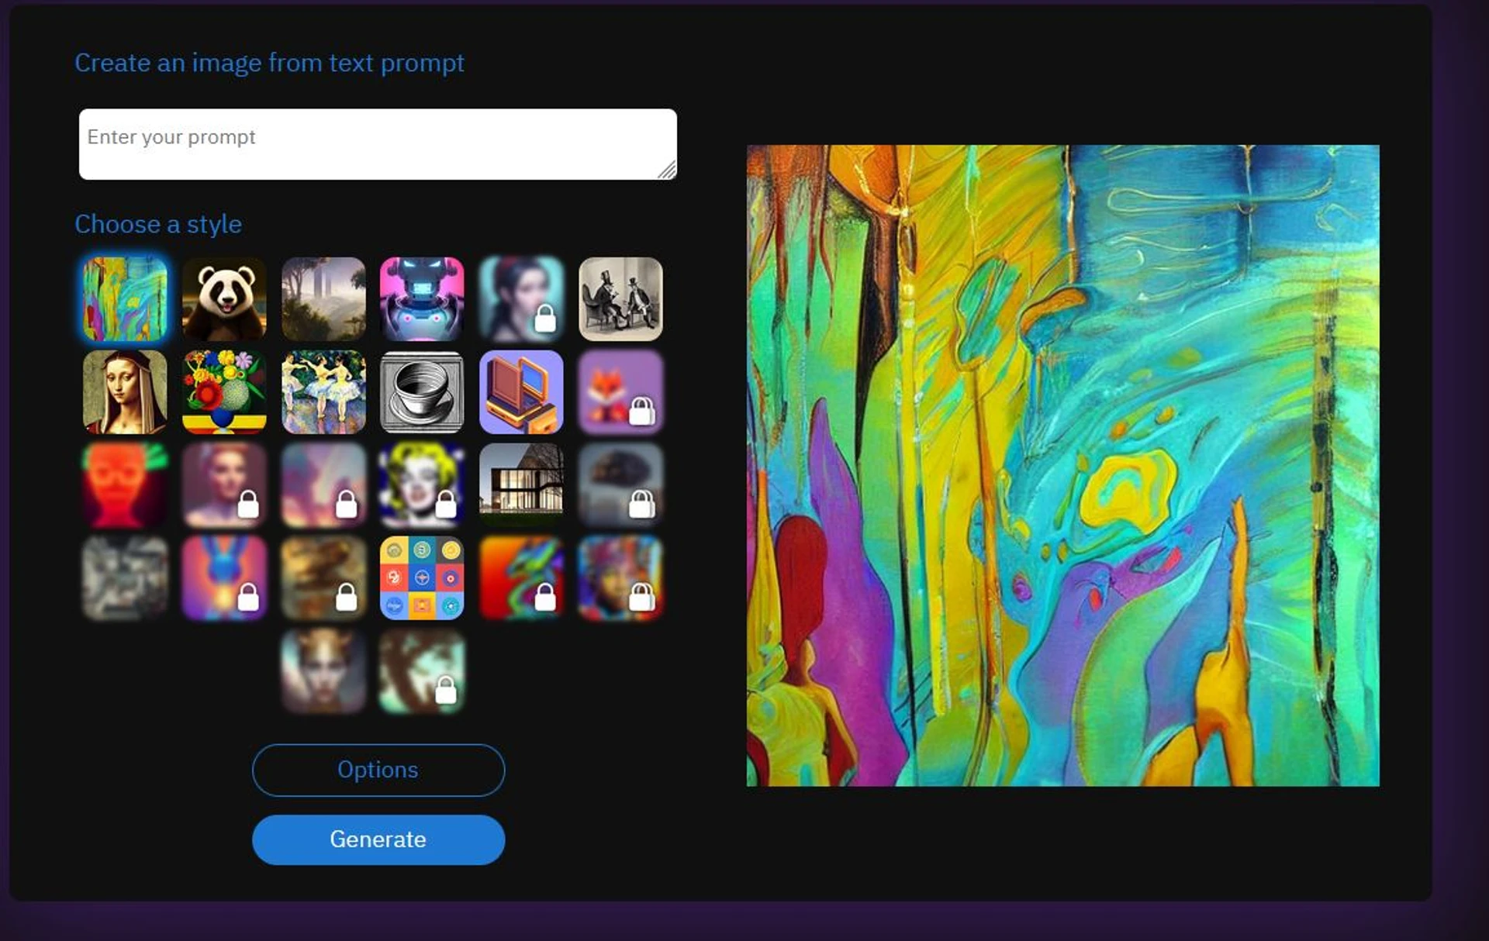
Task: Pick the flower still life style
Action: pyautogui.click(x=224, y=391)
